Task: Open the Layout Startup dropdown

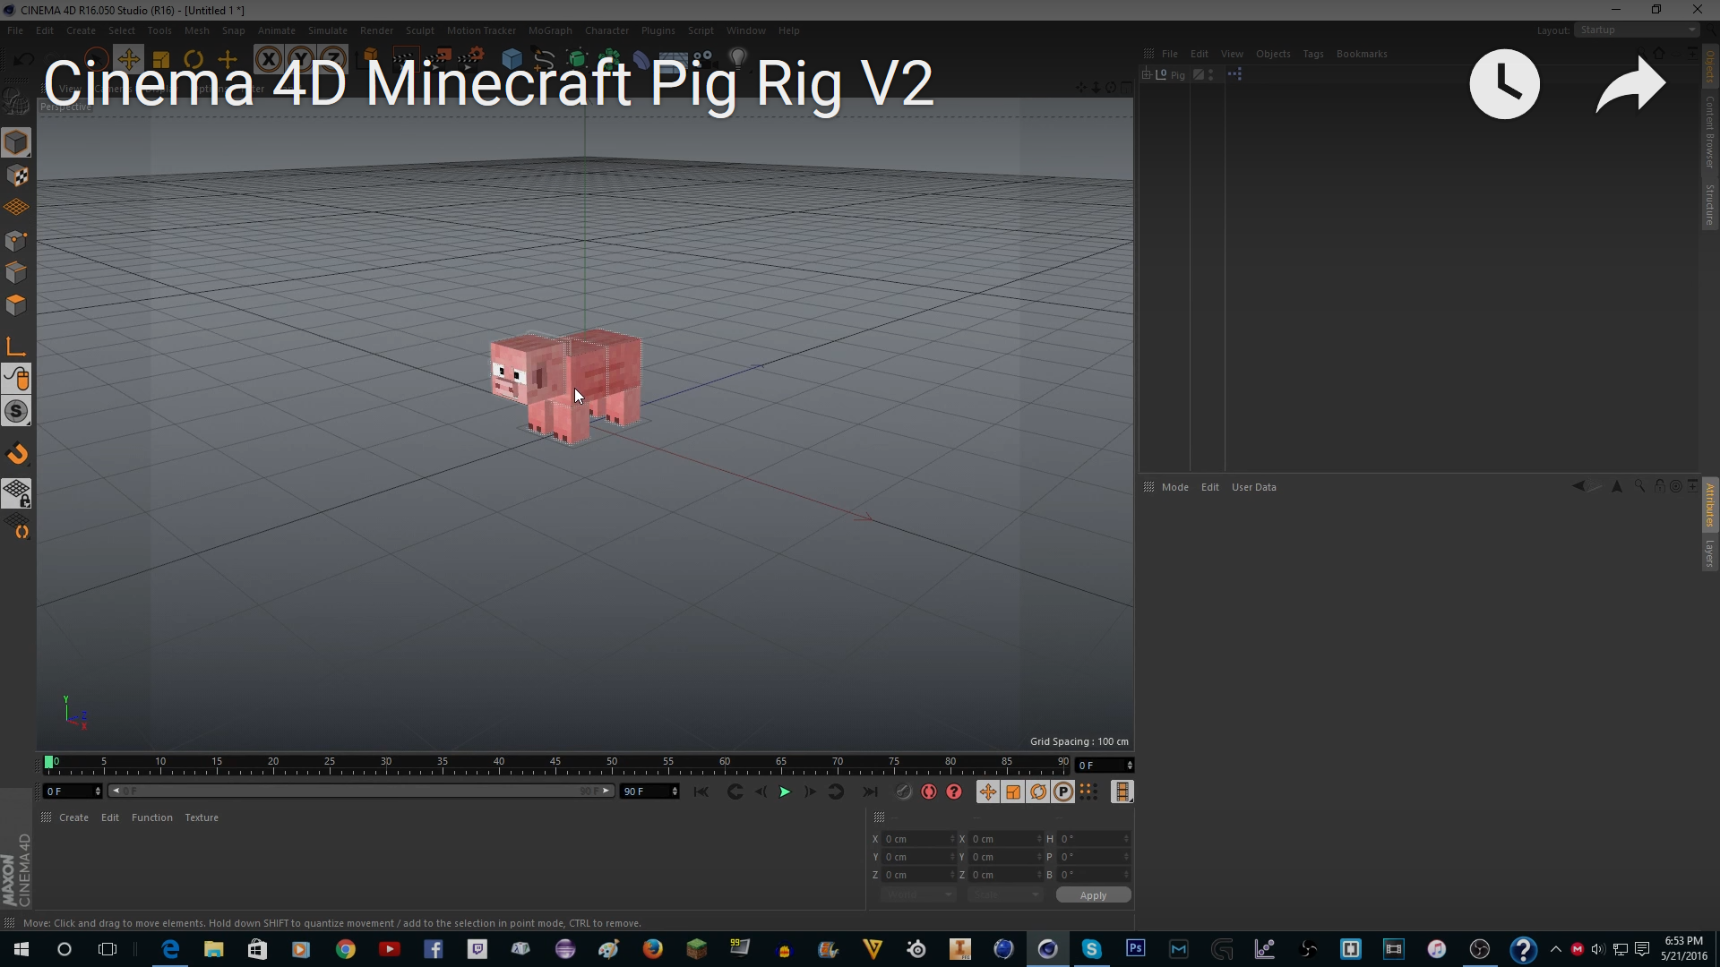Action: (1637, 30)
